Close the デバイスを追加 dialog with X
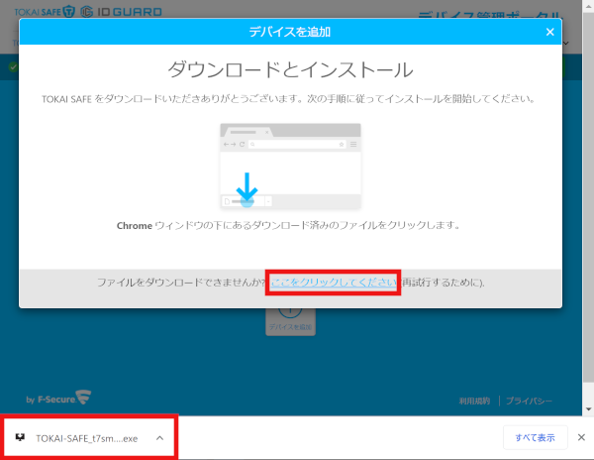 point(550,32)
